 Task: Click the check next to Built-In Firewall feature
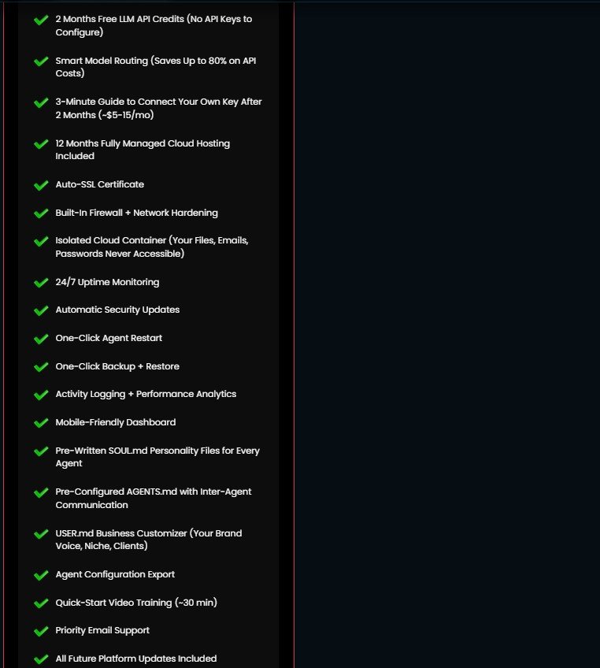(x=41, y=213)
